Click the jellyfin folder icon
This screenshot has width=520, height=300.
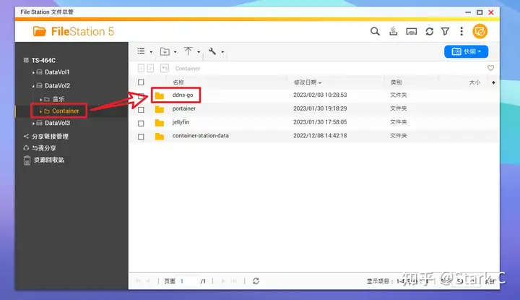pyautogui.click(x=160, y=123)
